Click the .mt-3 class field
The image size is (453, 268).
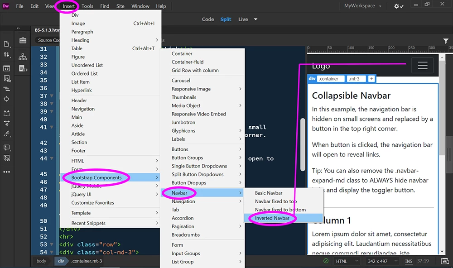click(x=356, y=79)
